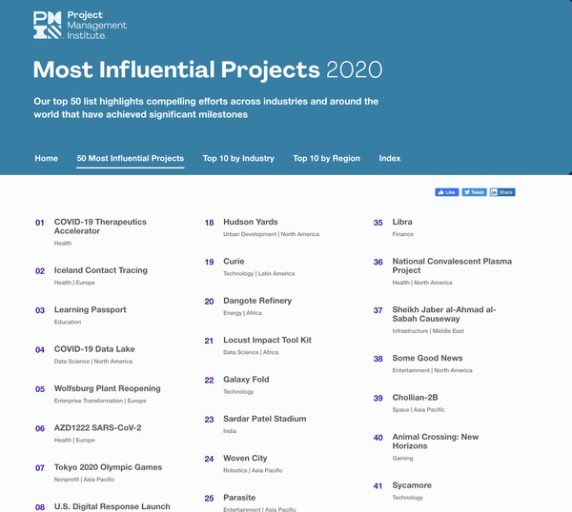Click 'Urban Development | North America' under Hudson Yards
This screenshot has width=572, height=512.
(271, 234)
